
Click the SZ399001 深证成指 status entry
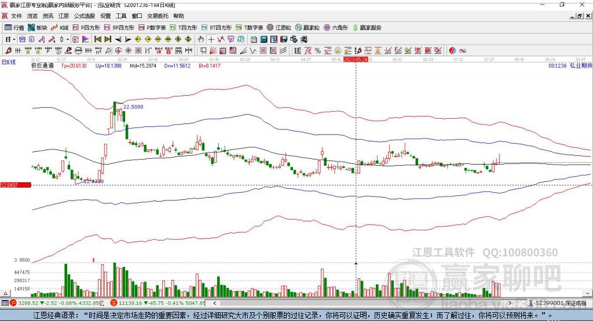558,303
